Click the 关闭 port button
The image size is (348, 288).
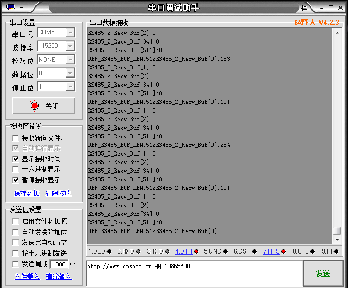pyautogui.click(x=44, y=106)
